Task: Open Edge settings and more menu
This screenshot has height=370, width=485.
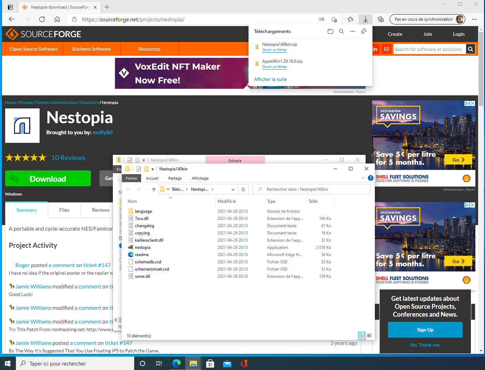Action: (x=474, y=19)
